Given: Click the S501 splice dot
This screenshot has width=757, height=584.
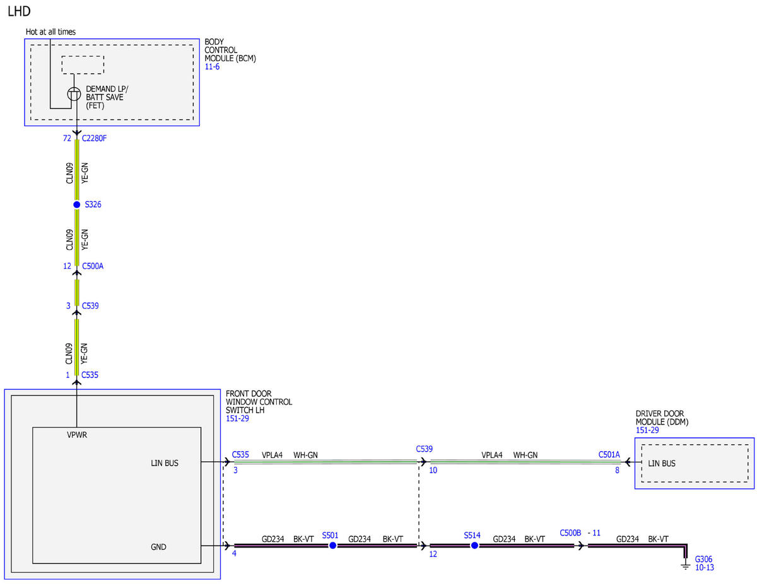Looking at the screenshot, I should [x=332, y=545].
